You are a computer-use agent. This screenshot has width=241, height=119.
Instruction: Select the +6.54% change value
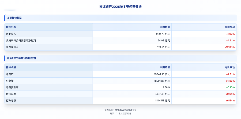pyautogui.click(x=230, y=101)
